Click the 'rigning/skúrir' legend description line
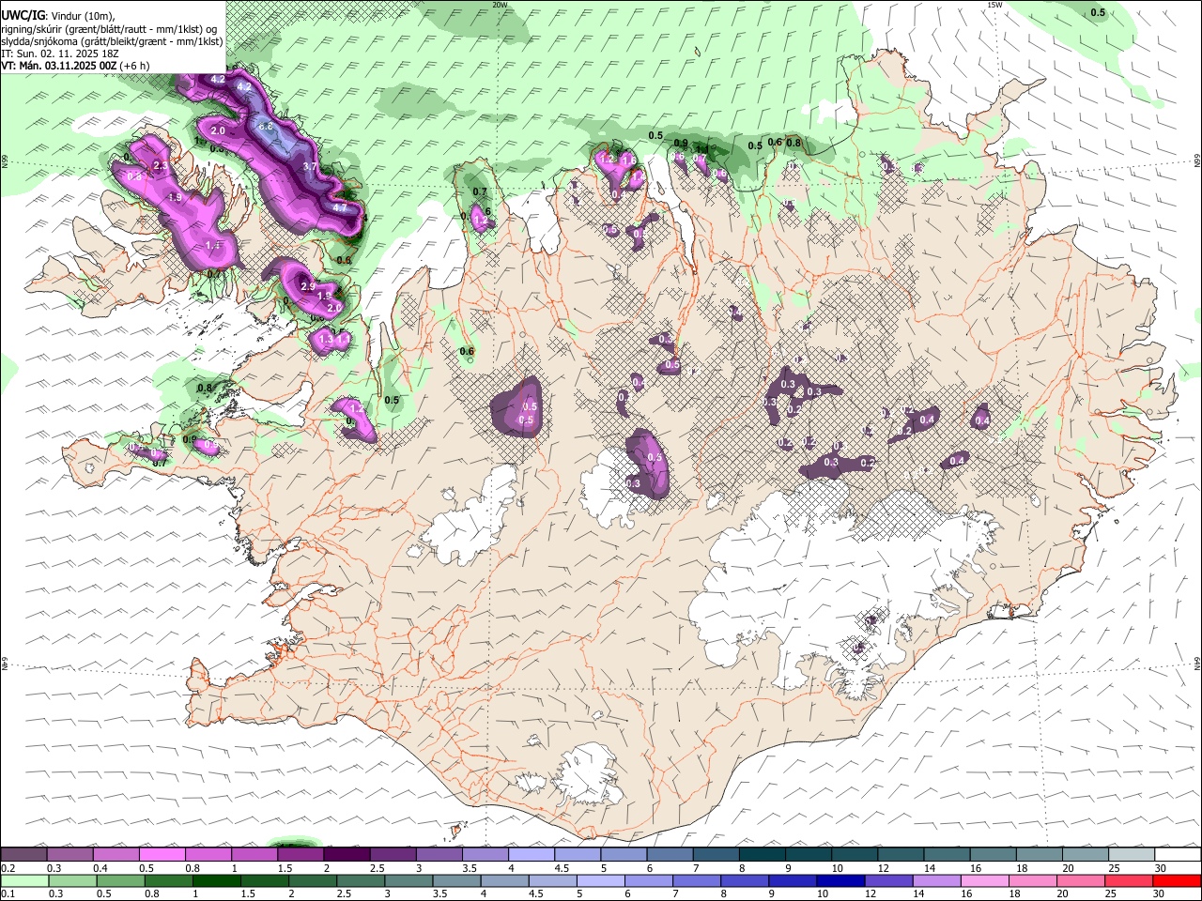The height and width of the screenshot is (901, 1202). point(109,29)
